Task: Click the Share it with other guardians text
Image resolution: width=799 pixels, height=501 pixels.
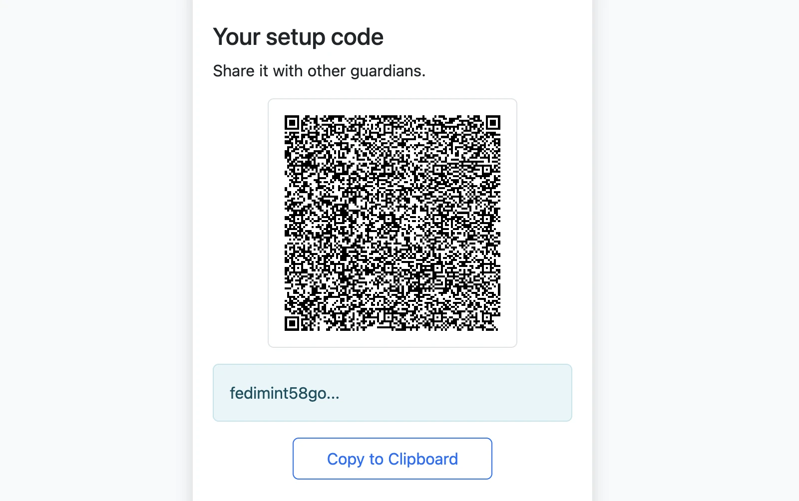Action: [320, 70]
